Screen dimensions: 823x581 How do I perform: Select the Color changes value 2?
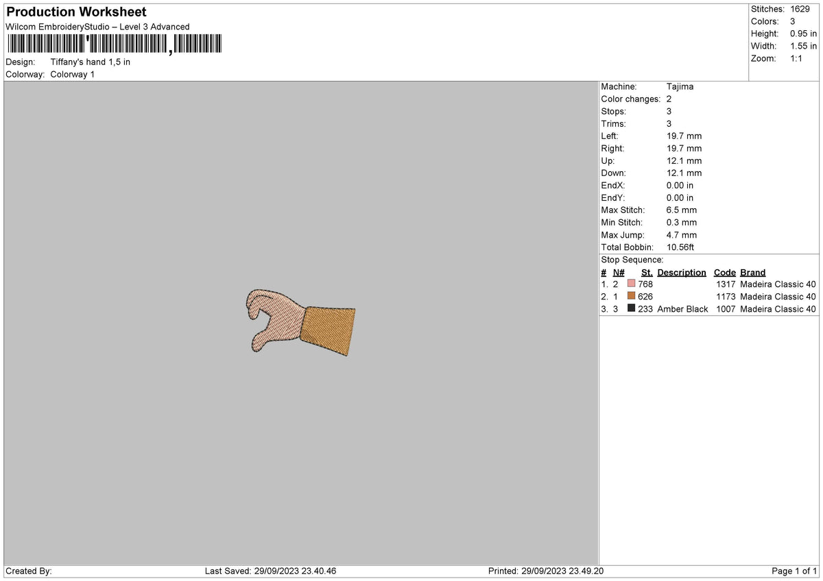click(x=669, y=99)
